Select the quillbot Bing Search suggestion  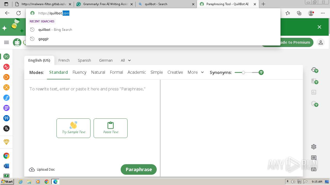pyautogui.click(x=153, y=30)
